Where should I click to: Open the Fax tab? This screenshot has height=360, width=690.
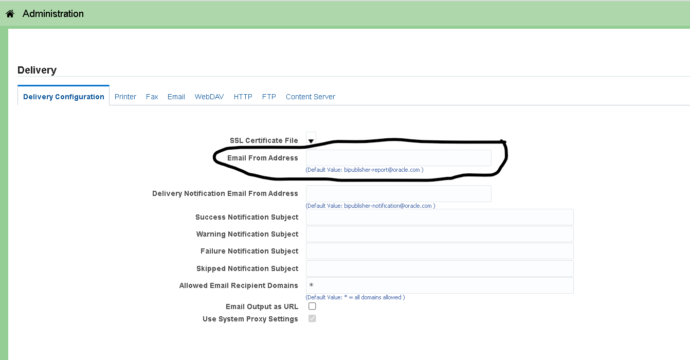point(152,97)
